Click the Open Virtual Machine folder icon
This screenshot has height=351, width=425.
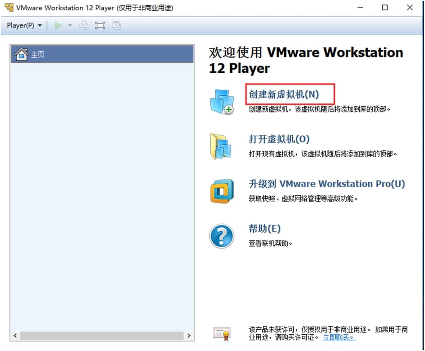[222, 146]
